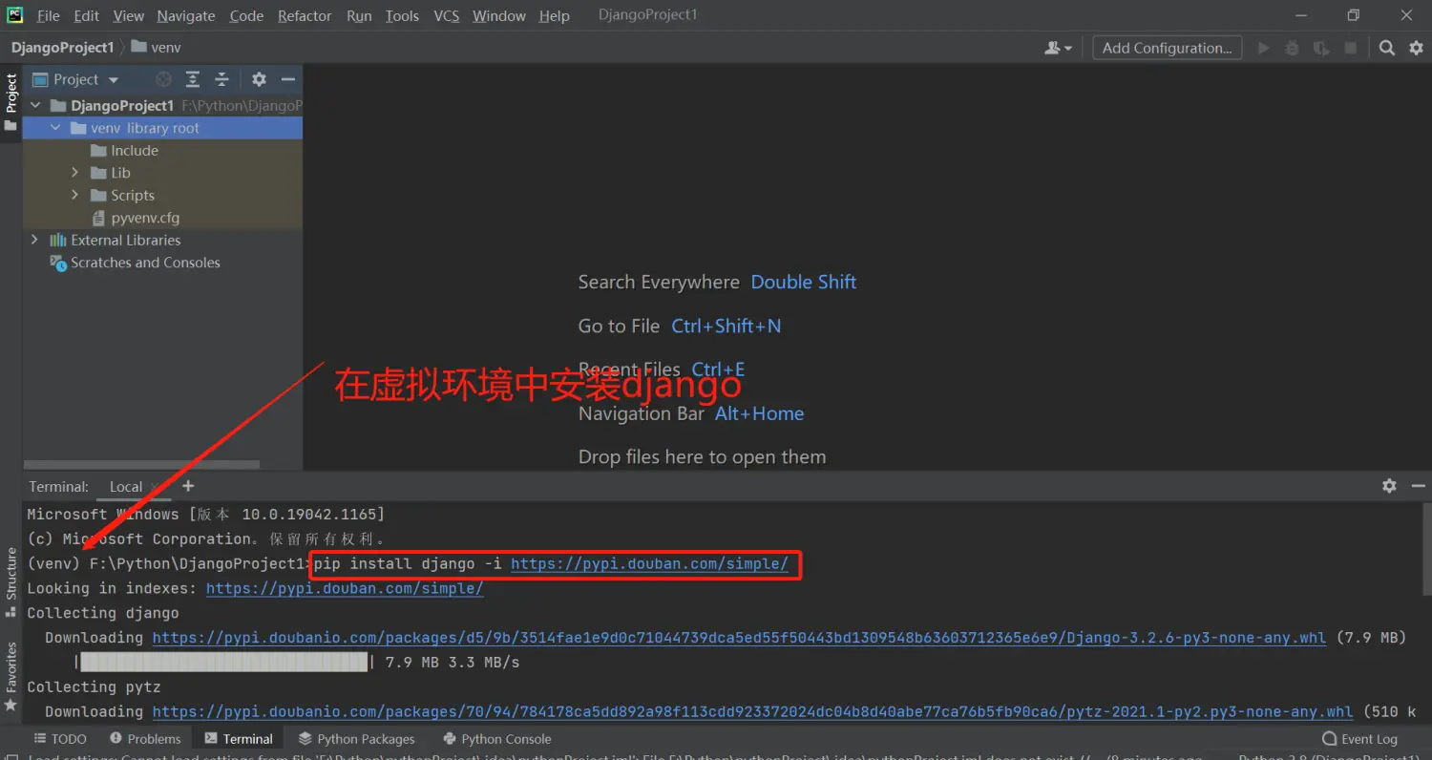This screenshot has width=1432, height=760.
Task: Add a new terminal tab with plus
Action: point(188,486)
